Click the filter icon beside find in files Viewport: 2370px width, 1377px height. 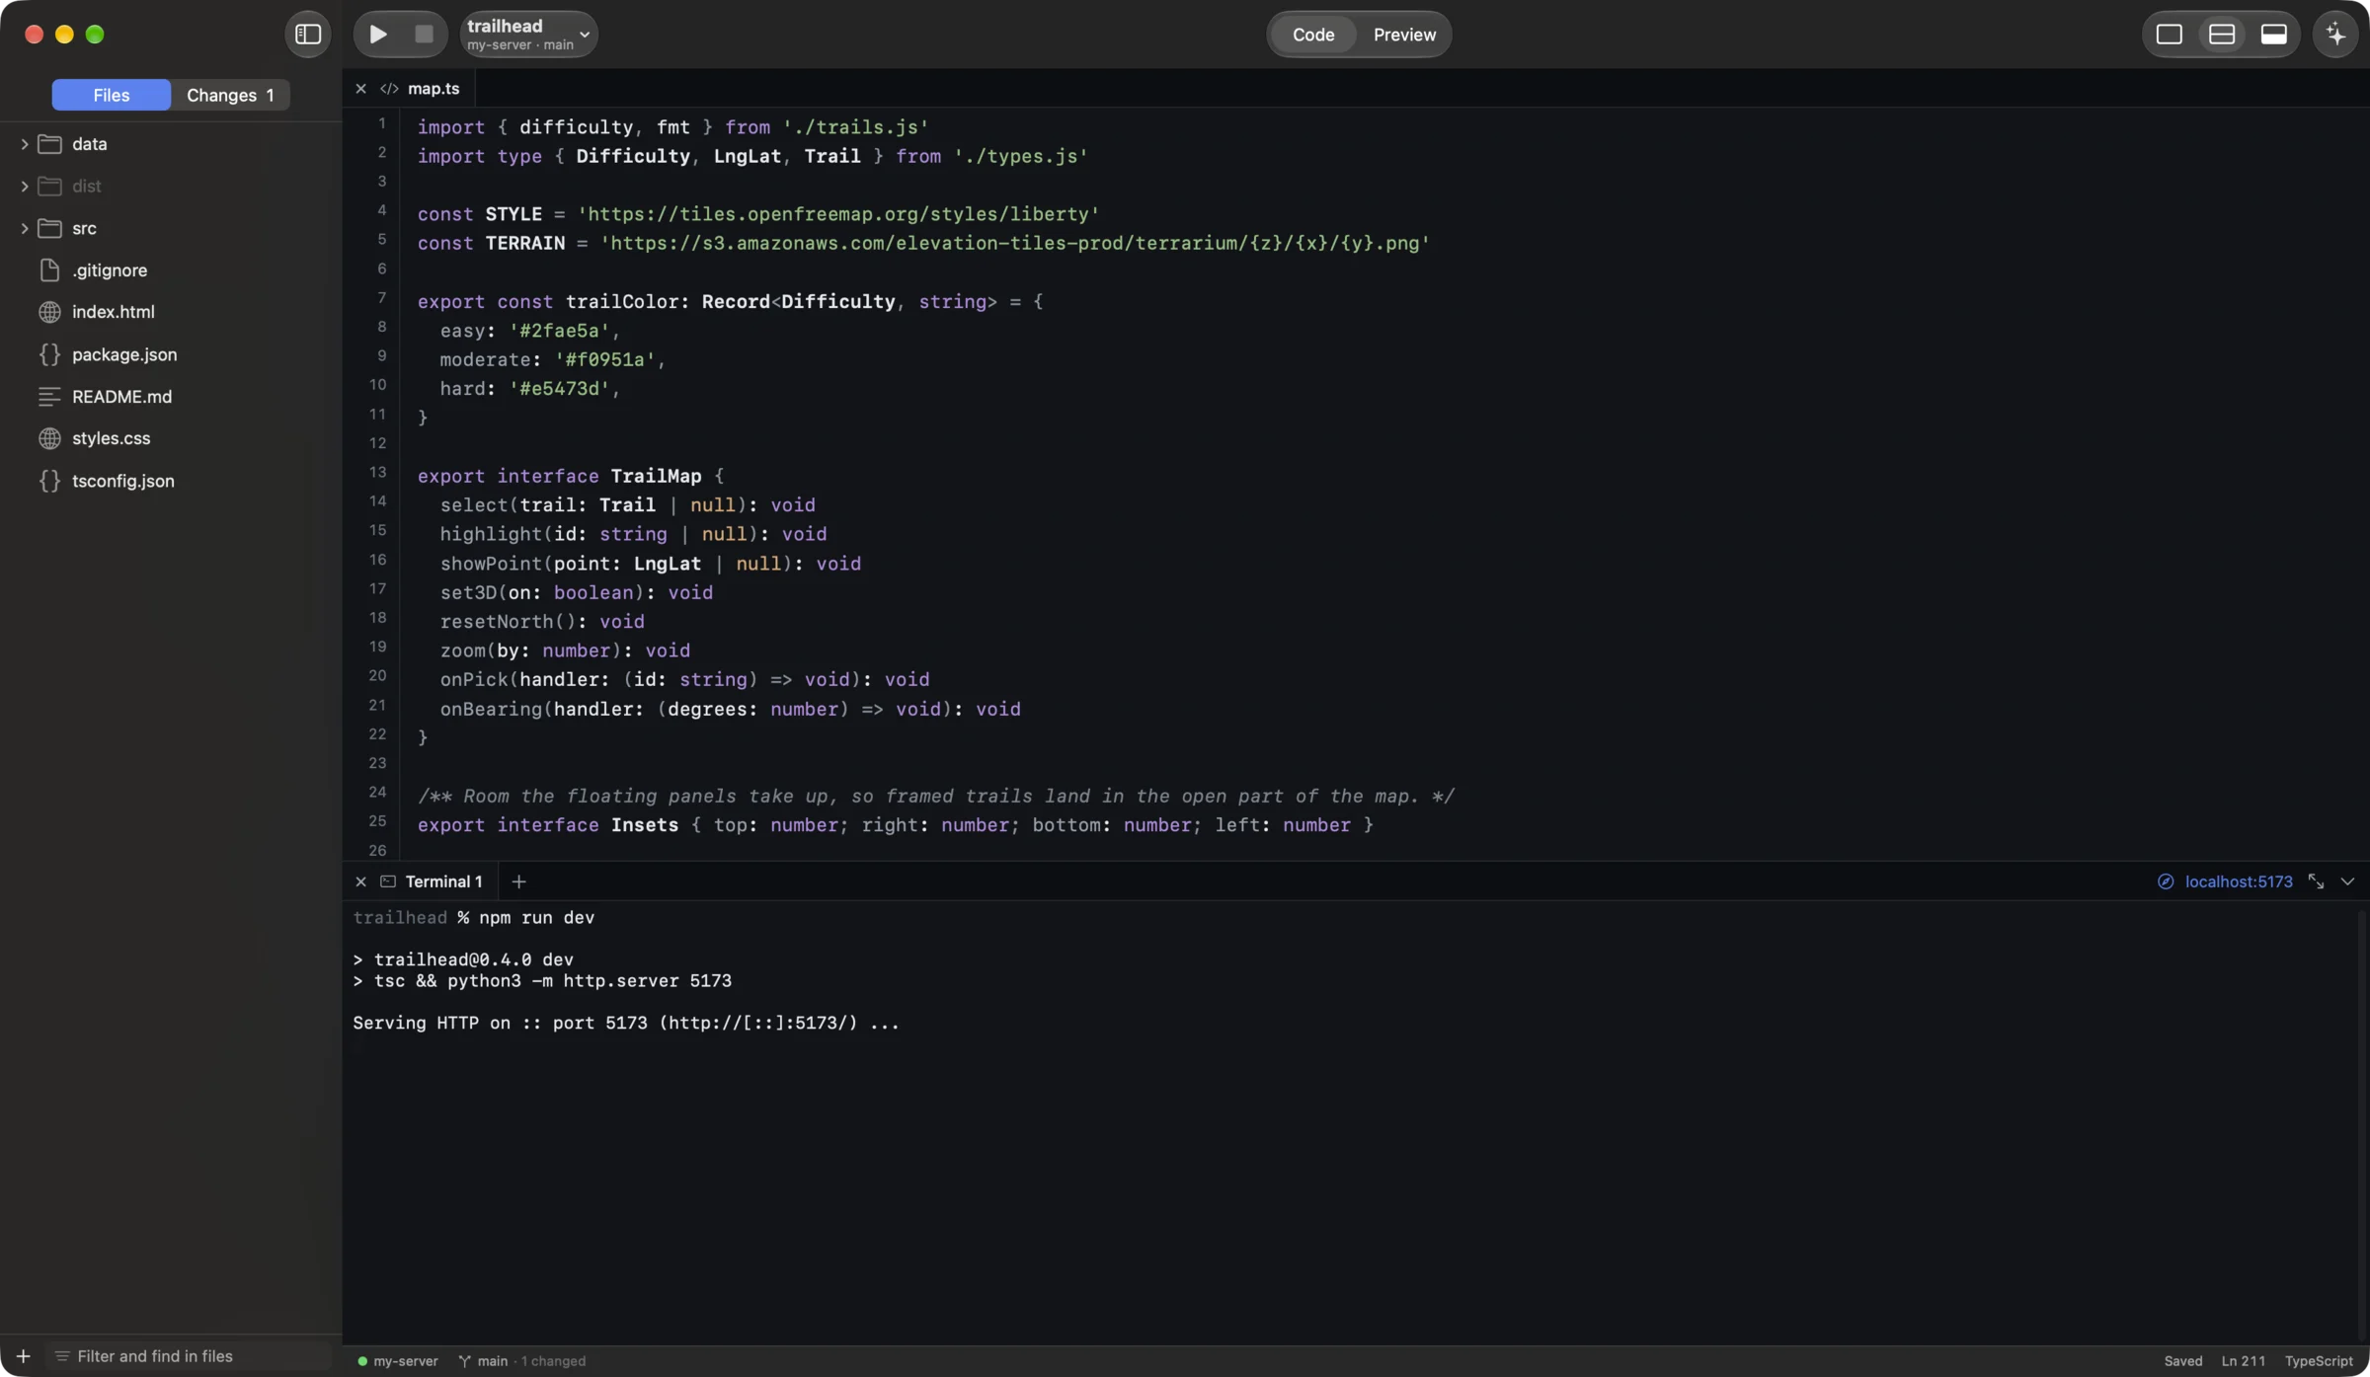62,1356
